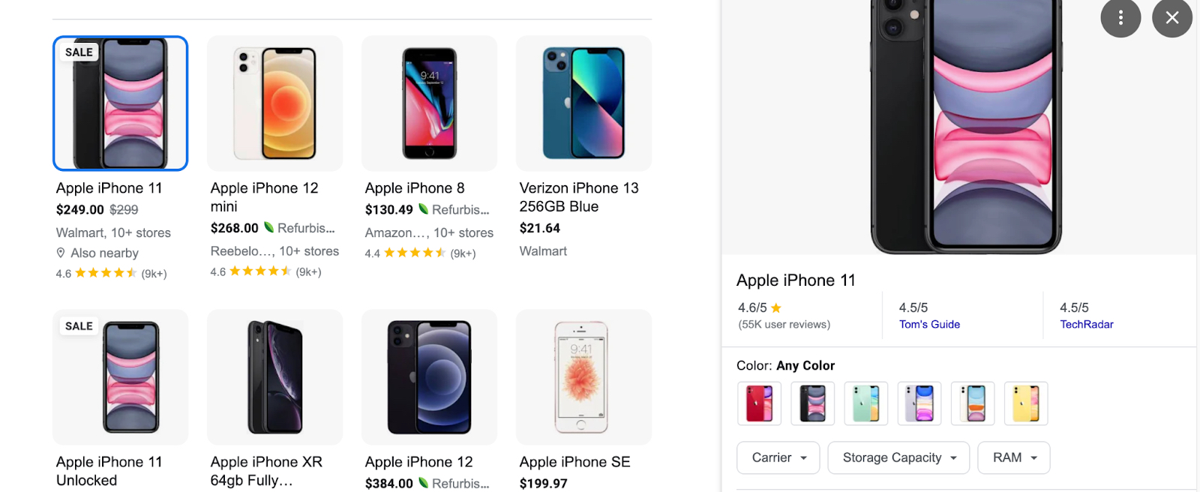The height and width of the screenshot is (492, 1200).
Task: Click the Apple iPhone 11 Unlocked title
Action: coord(109,471)
